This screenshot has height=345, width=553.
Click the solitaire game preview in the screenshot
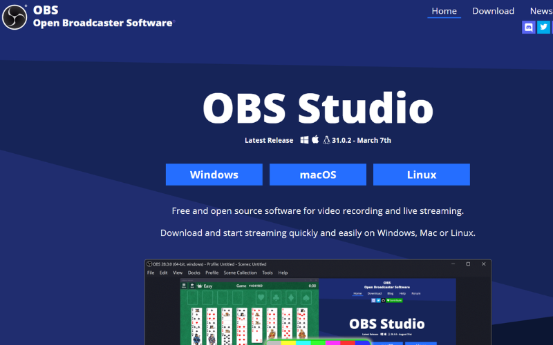[250, 313]
